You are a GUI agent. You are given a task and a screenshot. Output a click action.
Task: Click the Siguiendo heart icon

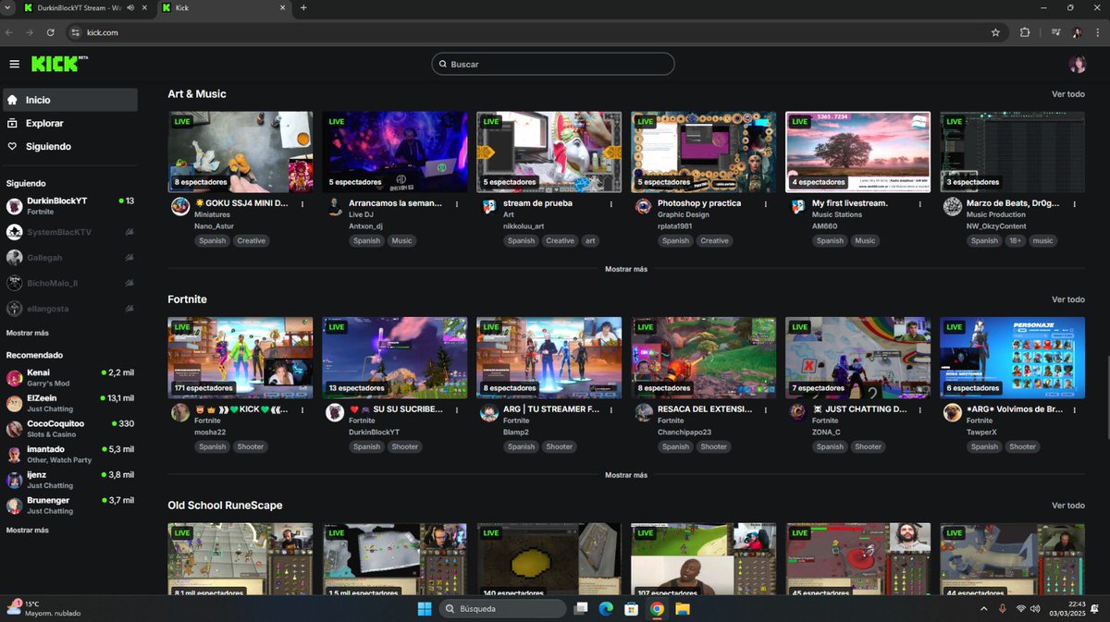pyautogui.click(x=13, y=146)
